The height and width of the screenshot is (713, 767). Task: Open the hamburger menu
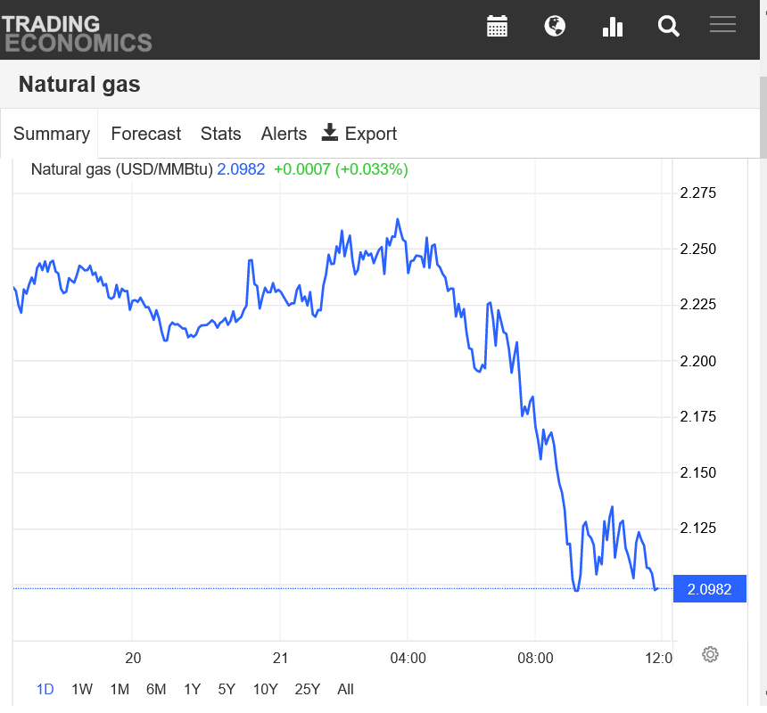click(722, 25)
